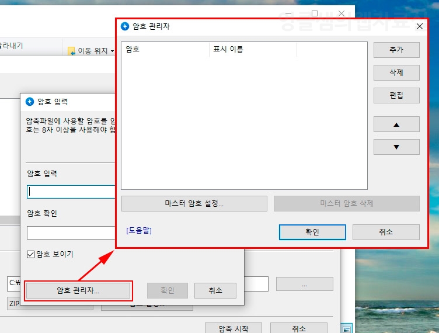The image size is (439, 333).
Task: Click the 편집 button in password manager
Action: pyautogui.click(x=396, y=95)
